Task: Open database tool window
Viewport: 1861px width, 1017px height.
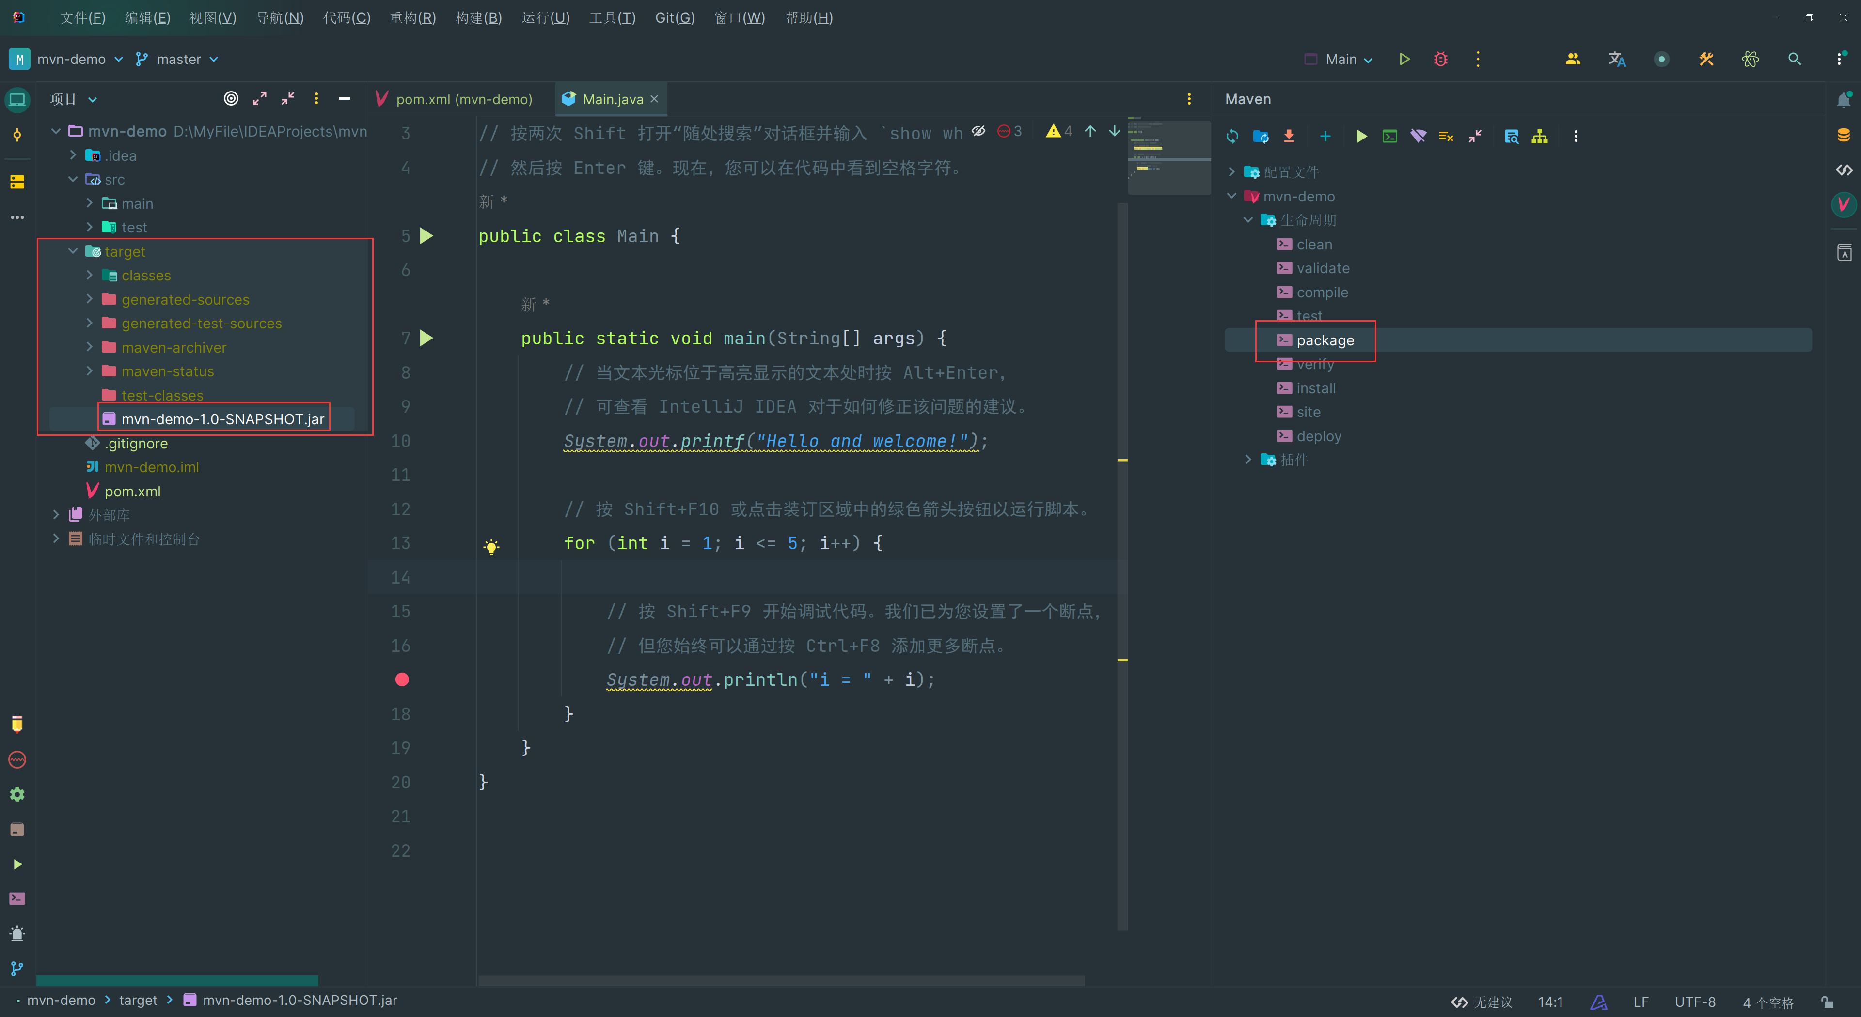Action: point(1844,135)
